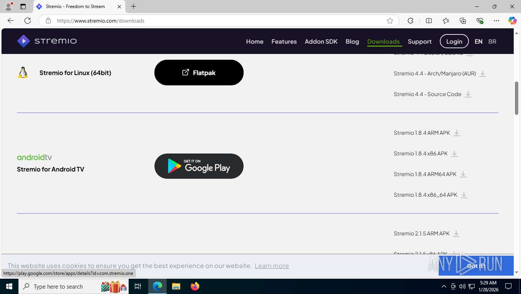This screenshot has height=294, width=521.
Task: Click the Login button
Action: click(x=454, y=41)
